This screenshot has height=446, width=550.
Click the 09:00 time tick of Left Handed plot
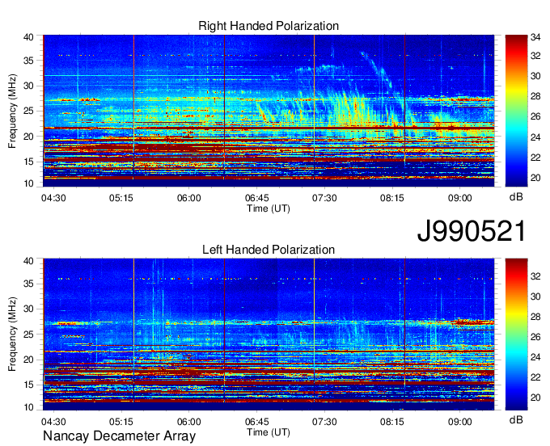[x=460, y=422]
